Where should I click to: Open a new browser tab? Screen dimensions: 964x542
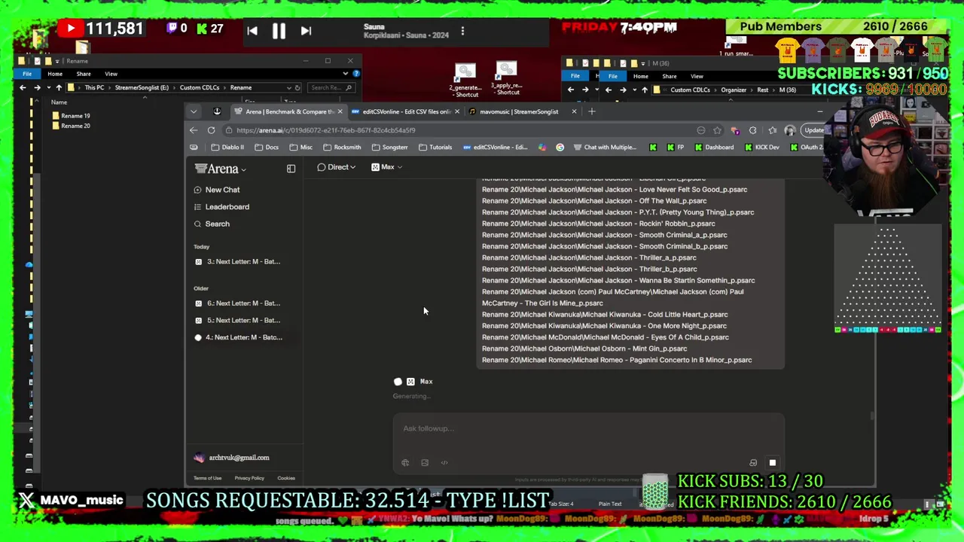[x=592, y=111]
